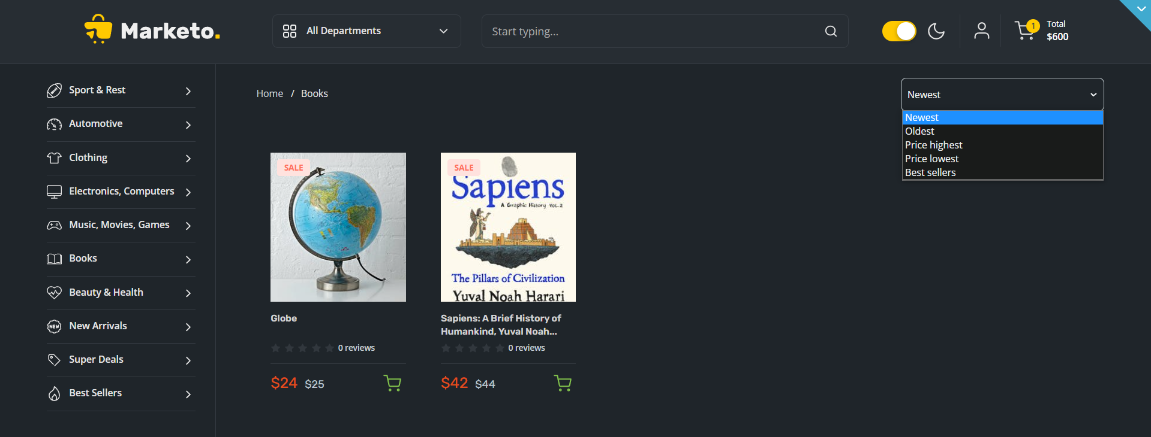Click the Beauty & Health heart icon

tap(54, 293)
